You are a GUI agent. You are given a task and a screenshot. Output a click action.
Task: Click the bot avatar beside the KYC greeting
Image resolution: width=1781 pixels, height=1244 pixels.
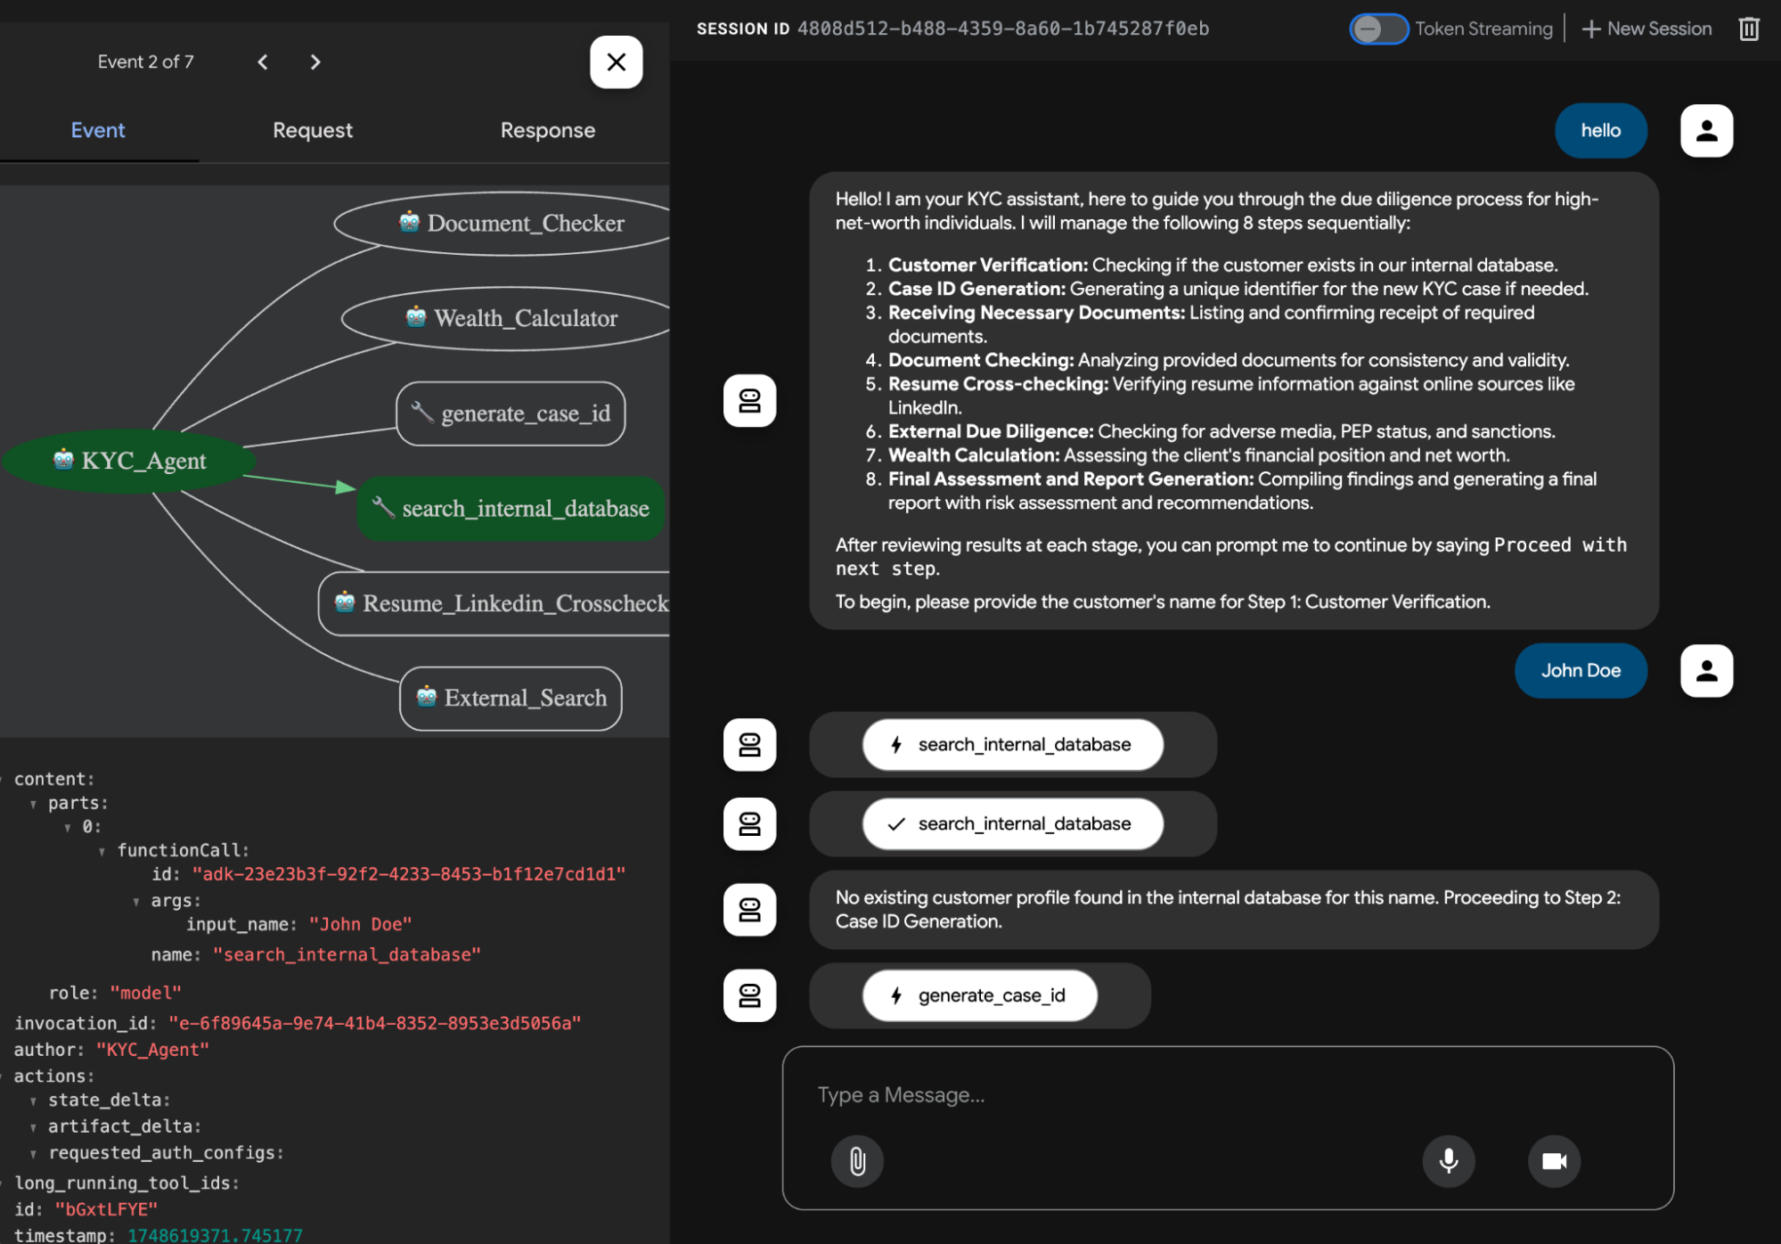749,401
